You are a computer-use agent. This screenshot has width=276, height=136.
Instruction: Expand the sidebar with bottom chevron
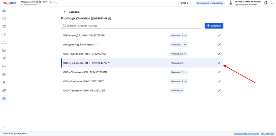[x=4, y=127]
